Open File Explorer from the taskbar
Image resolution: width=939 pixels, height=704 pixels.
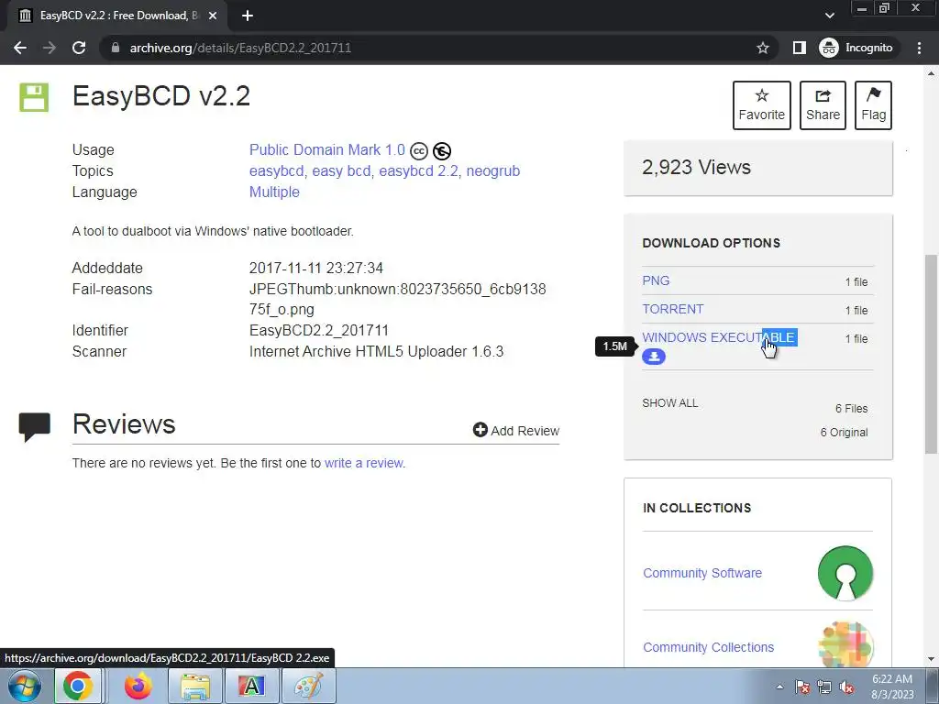coord(195,686)
